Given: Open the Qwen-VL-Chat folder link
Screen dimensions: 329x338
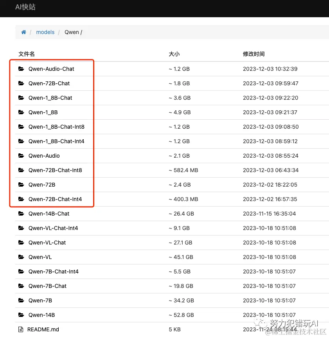Looking at the screenshot, I should (47, 243).
